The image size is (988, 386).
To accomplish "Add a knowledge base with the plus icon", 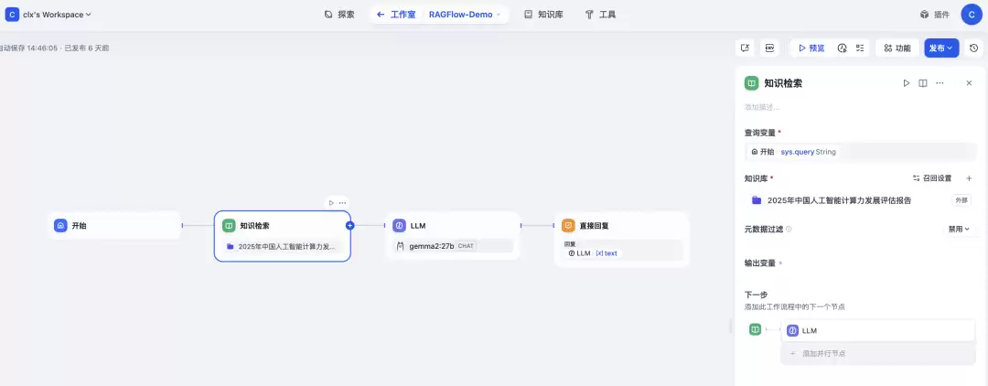I will [x=969, y=178].
